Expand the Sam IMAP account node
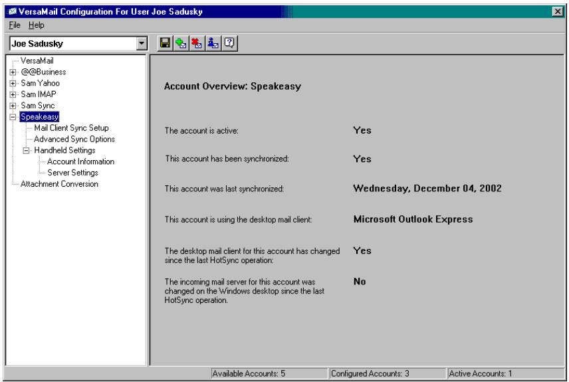The height and width of the screenshot is (382, 569). point(13,95)
